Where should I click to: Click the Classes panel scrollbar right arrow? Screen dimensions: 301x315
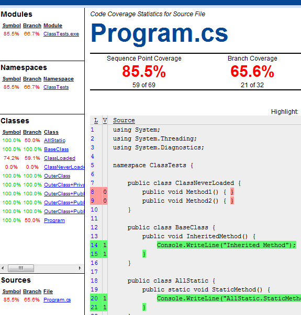coord(80,268)
